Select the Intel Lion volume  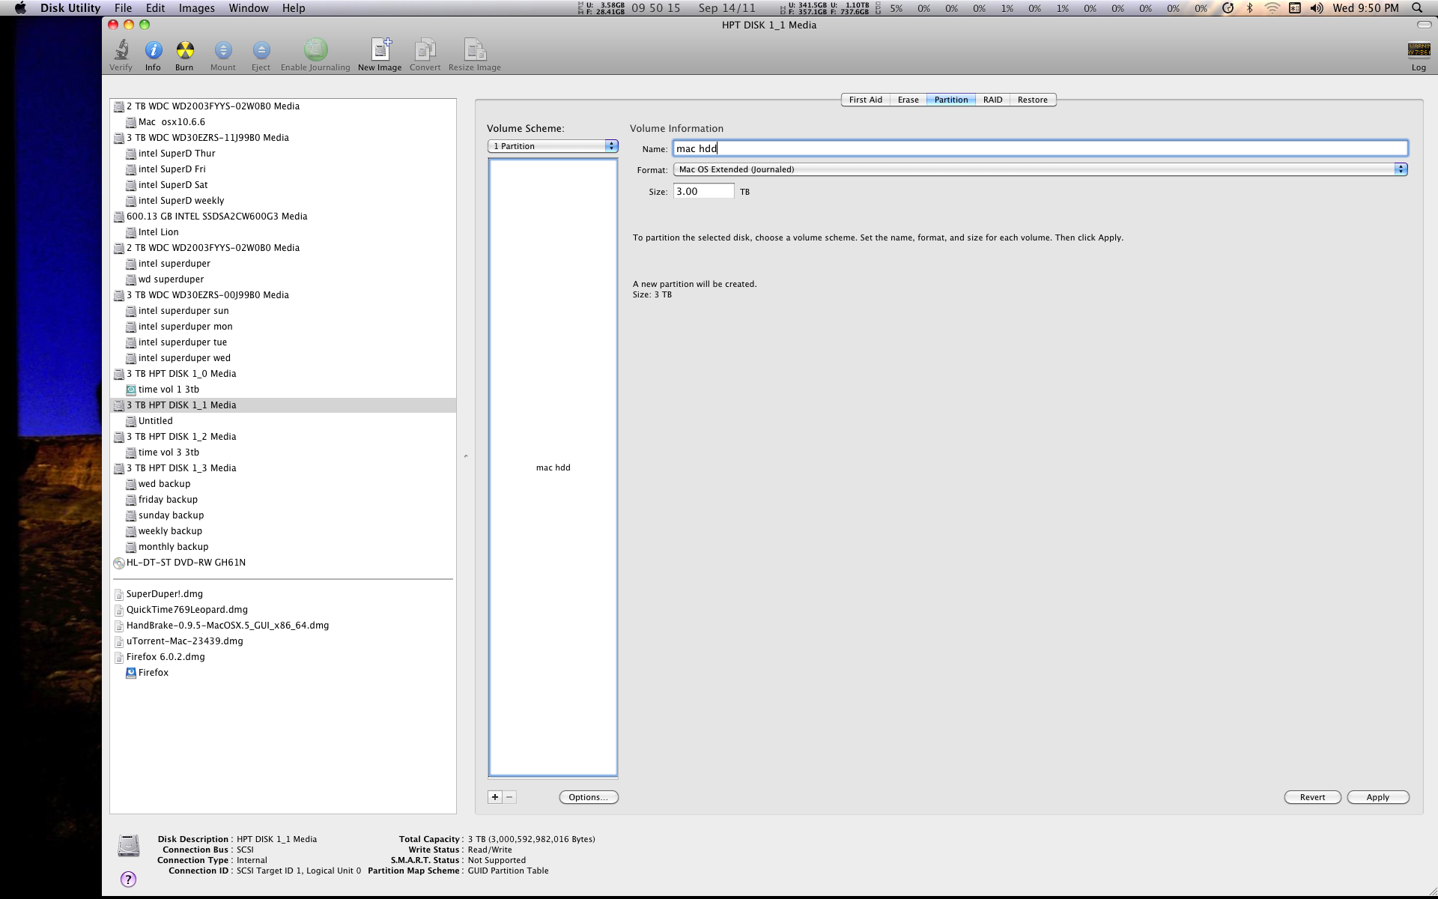(158, 232)
